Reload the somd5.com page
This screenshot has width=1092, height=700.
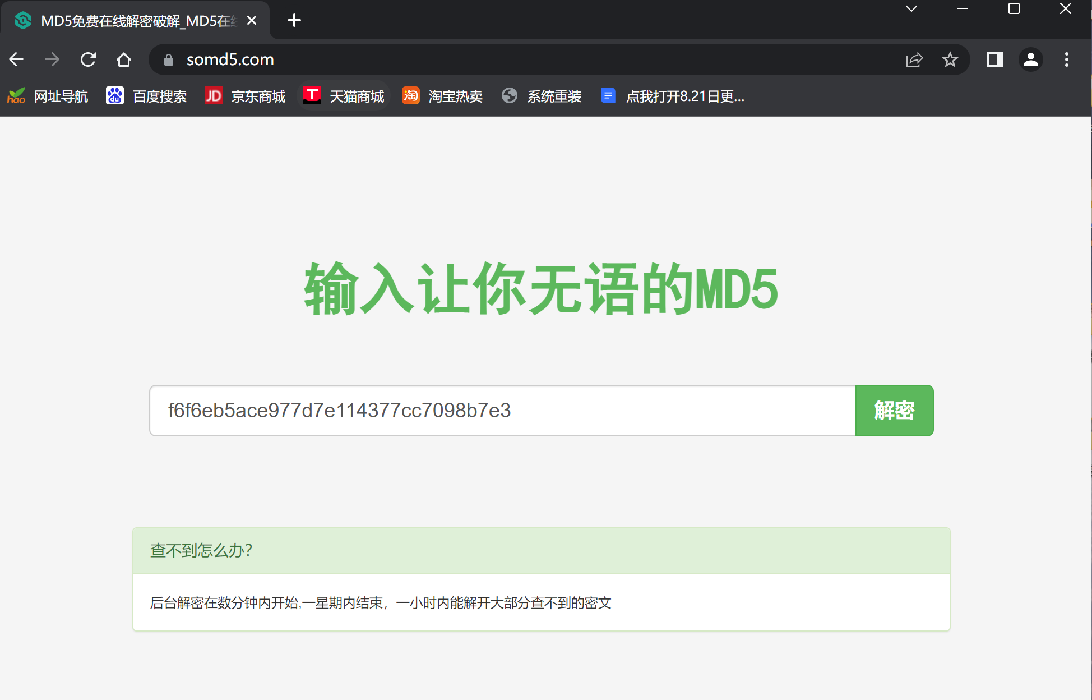[88, 59]
